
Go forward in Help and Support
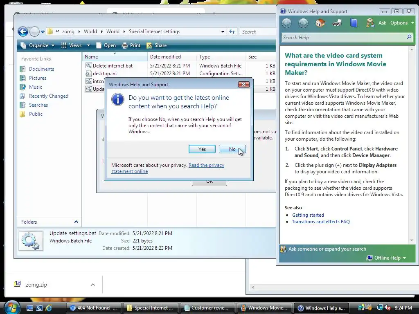[x=303, y=23]
